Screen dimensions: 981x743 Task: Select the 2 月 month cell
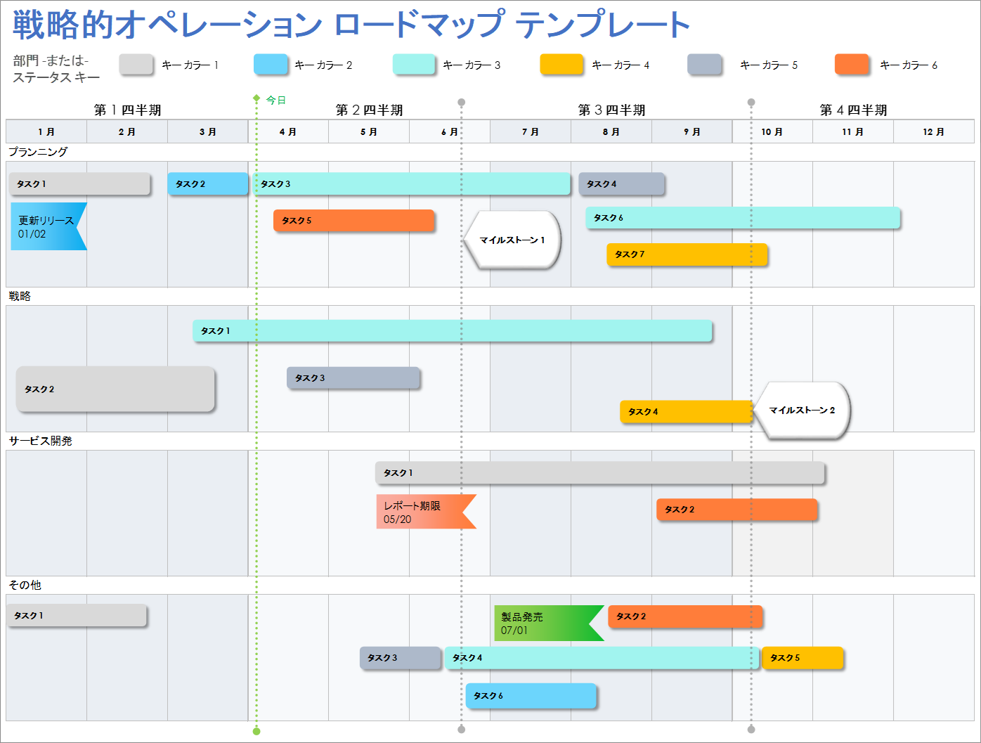127,131
